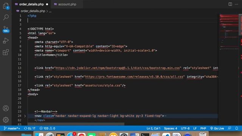Open Source Control view with 10K+ badge
Viewport: 242px width, 136px height.
coord(6,29)
